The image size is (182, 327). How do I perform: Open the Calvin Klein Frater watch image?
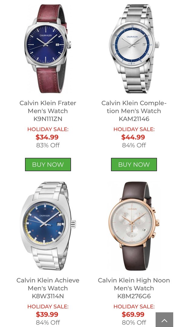(48, 49)
